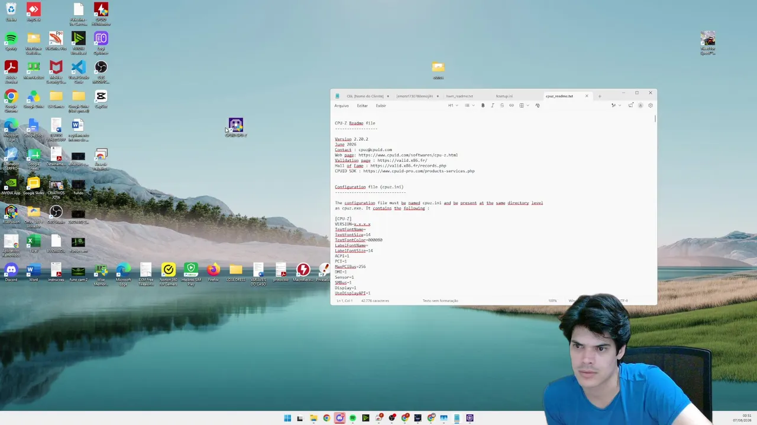Open the Arquivo menu in Notepad
The height and width of the screenshot is (425, 757).
tap(341, 106)
